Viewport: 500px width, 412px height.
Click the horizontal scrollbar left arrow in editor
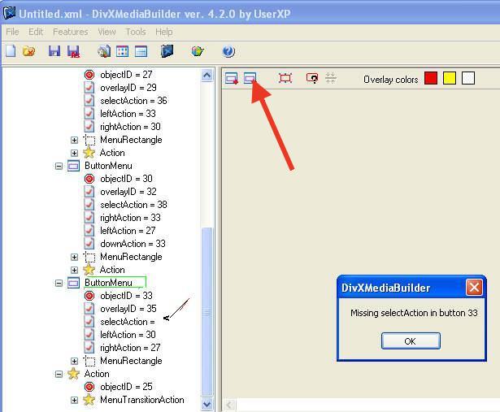point(229,405)
